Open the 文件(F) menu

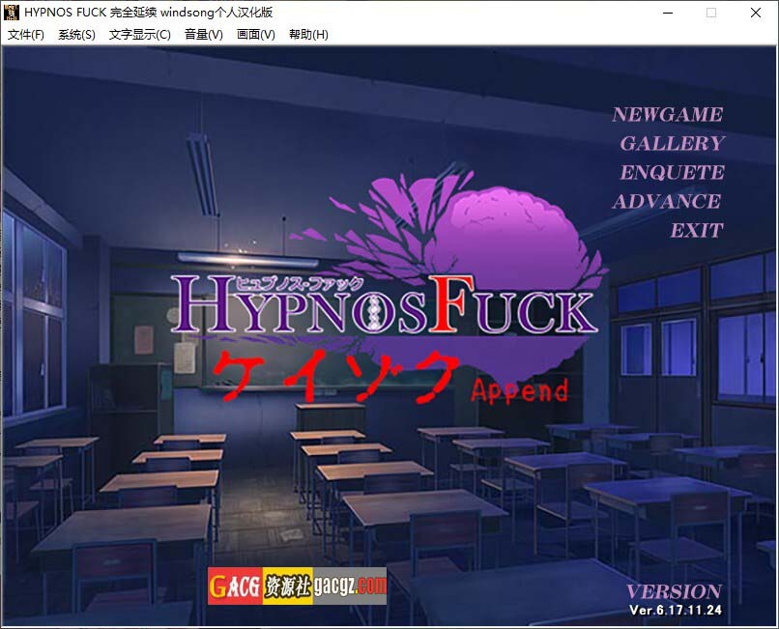click(x=26, y=34)
